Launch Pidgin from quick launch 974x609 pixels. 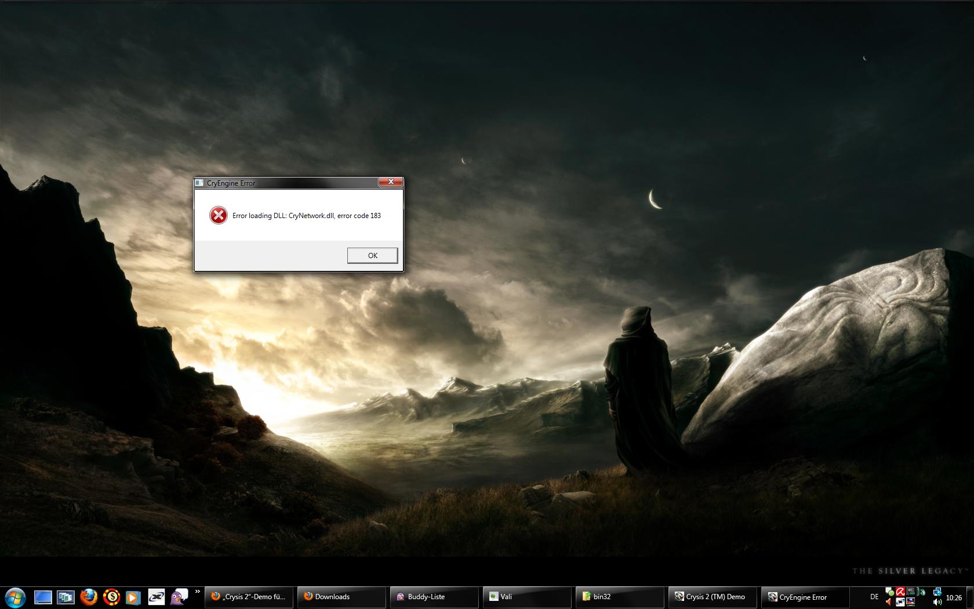tap(180, 597)
